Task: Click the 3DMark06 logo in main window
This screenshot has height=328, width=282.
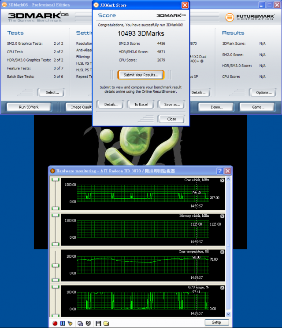Action: [38, 17]
